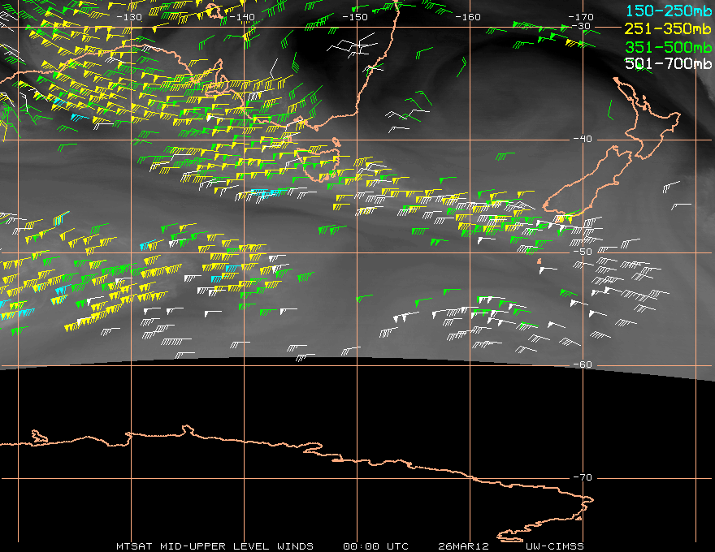Click the cyan 150-250mb legend label
Viewport: 715px width, 552px height.
[x=669, y=10]
